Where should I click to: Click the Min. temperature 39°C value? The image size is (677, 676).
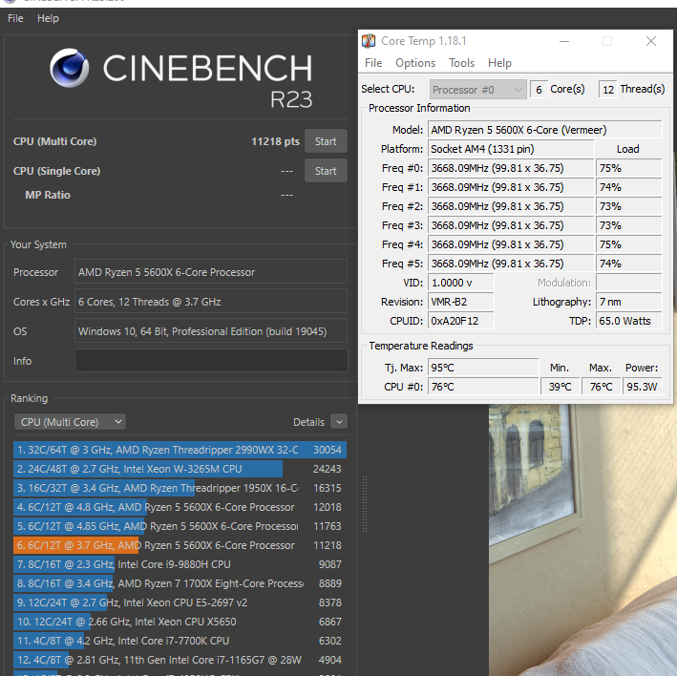pyautogui.click(x=560, y=387)
